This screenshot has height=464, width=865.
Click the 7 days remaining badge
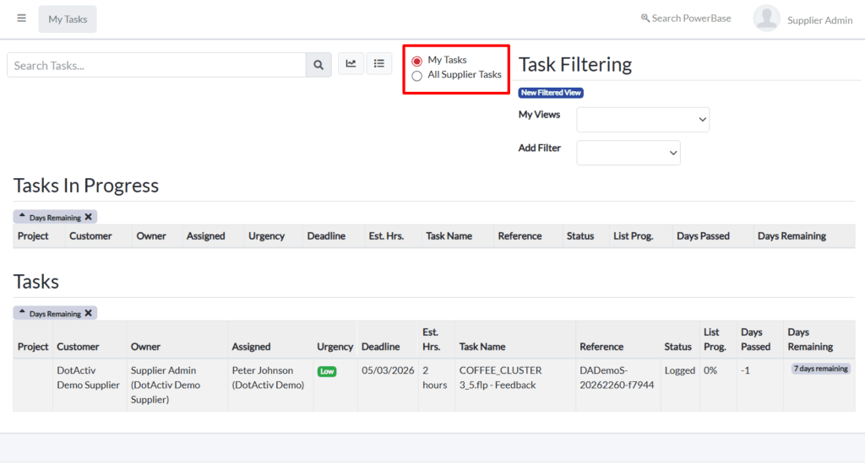coord(820,370)
